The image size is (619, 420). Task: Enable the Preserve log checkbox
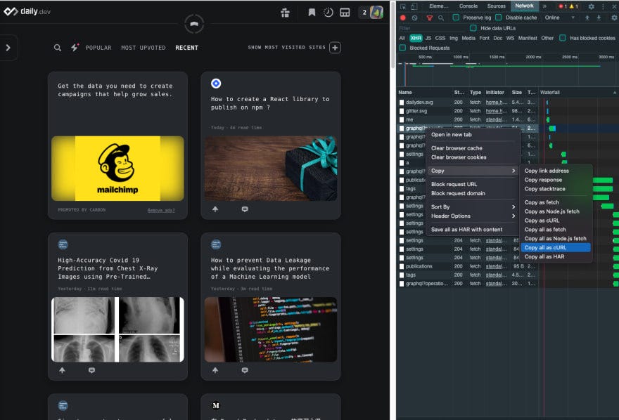[454, 17]
